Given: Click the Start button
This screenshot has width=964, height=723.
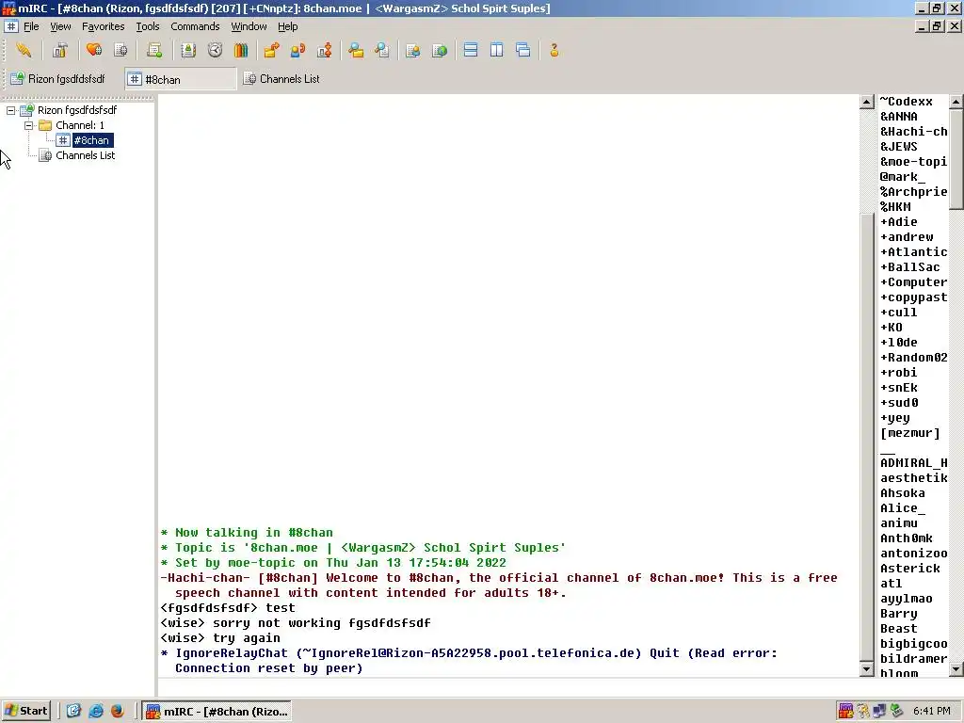Looking at the screenshot, I should click(26, 711).
